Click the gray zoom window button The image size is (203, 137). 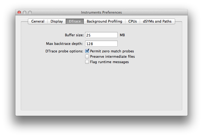point(30,12)
